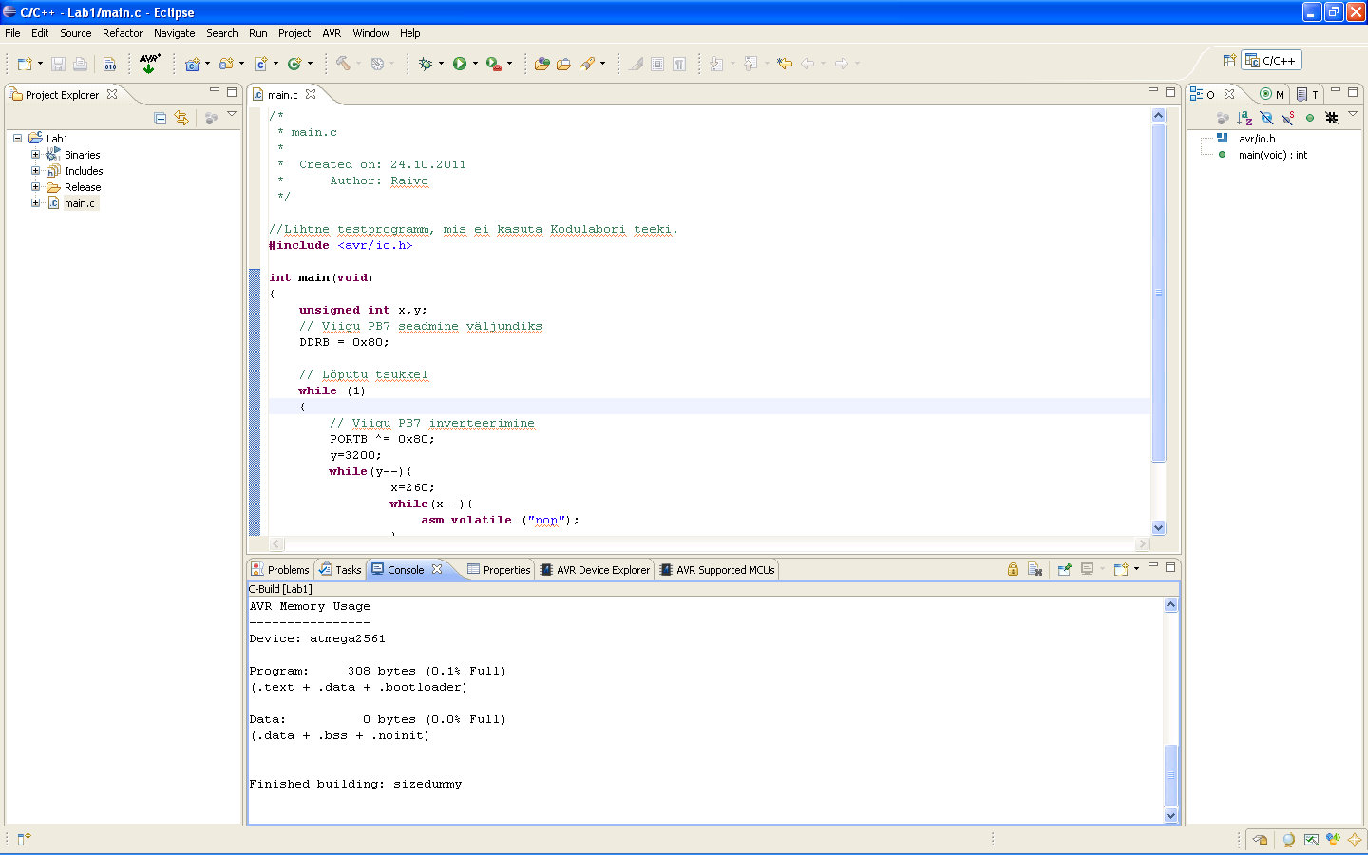Open the Run button dropdown arrow

pos(475,64)
